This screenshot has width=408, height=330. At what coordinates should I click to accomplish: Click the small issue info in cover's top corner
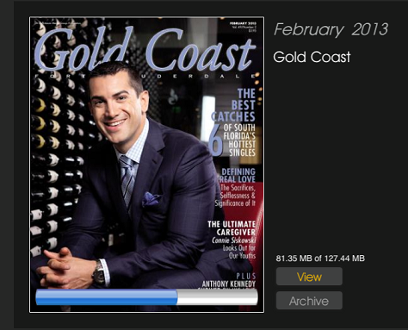[x=243, y=27]
